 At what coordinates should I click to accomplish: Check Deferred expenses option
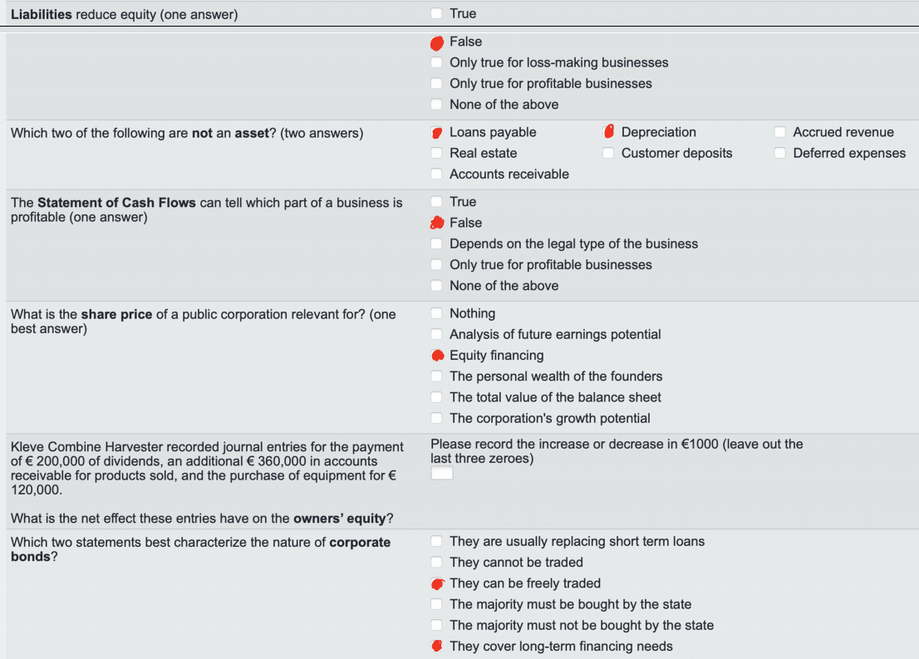click(779, 153)
